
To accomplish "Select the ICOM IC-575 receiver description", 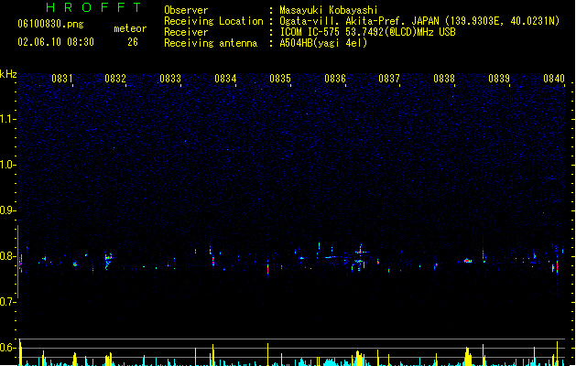I will (x=368, y=32).
